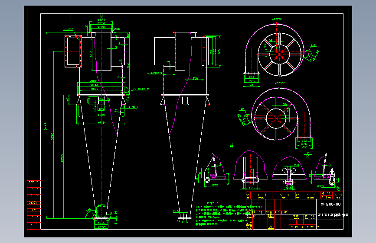Click the ø800 cylinder diameter dimension

(95, 89)
